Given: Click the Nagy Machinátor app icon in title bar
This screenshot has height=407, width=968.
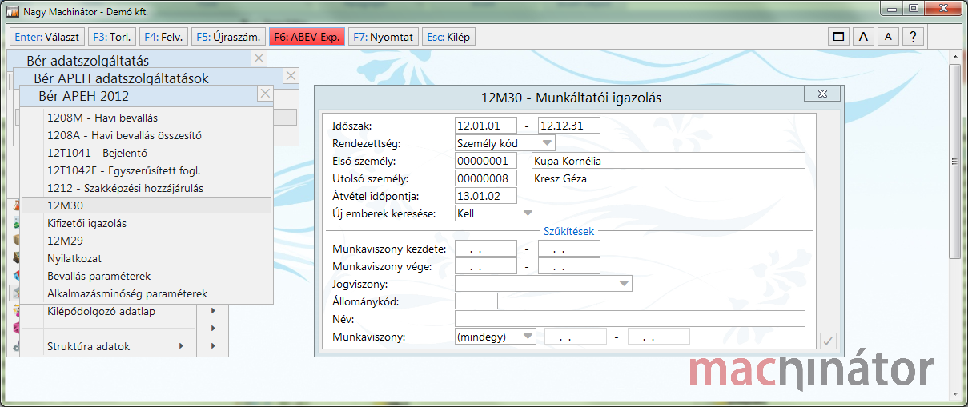Looking at the screenshot, I should 12,12.
